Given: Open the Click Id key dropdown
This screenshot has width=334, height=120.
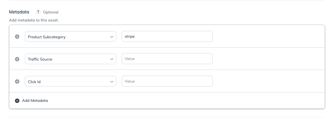Looking at the screenshot, I should pyautogui.click(x=71, y=81).
